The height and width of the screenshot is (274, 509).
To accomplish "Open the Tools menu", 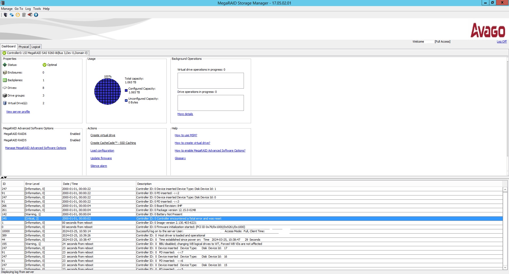I will pos(37,9).
